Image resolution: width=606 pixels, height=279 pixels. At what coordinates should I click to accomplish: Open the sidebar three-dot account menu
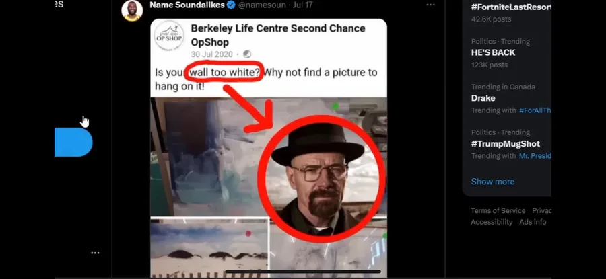pos(95,253)
